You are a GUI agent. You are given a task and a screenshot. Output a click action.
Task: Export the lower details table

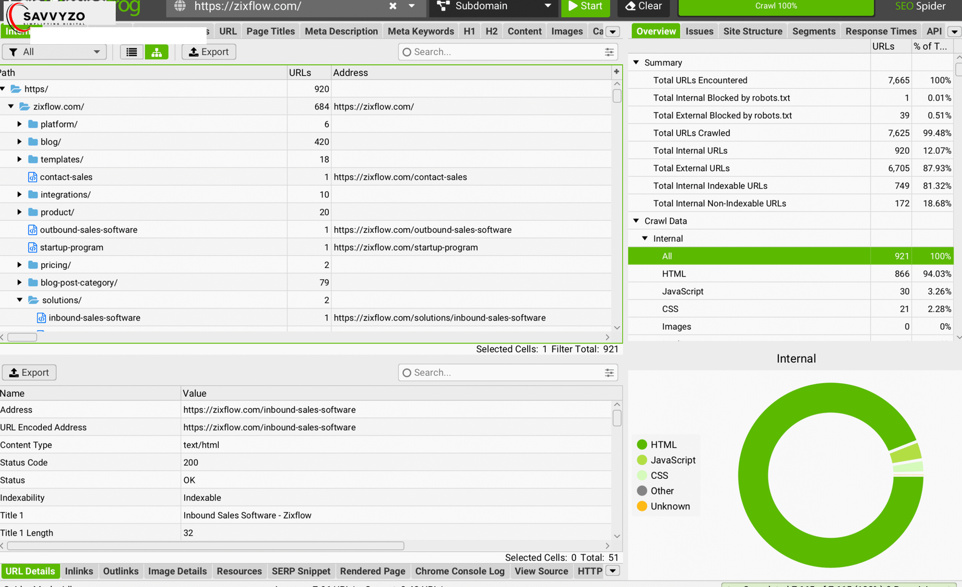tap(29, 373)
